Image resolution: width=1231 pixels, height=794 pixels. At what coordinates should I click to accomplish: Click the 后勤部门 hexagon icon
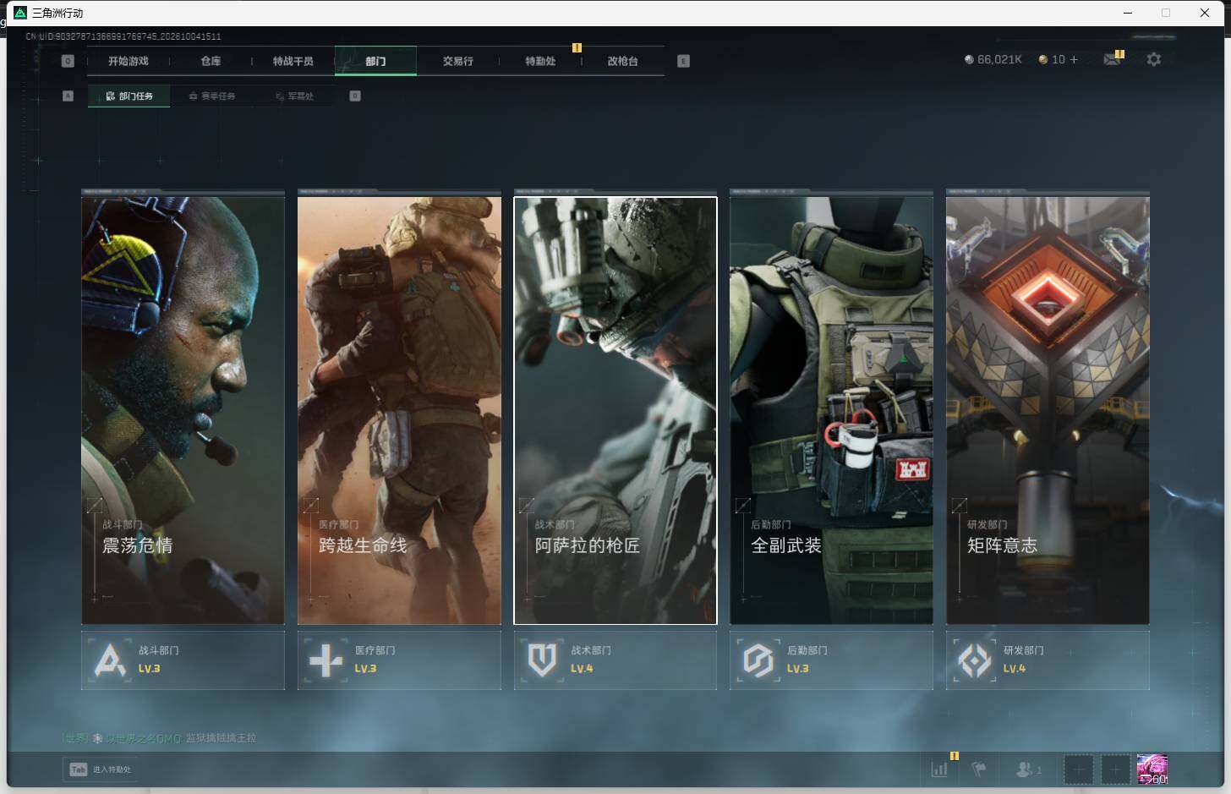[758, 660]
